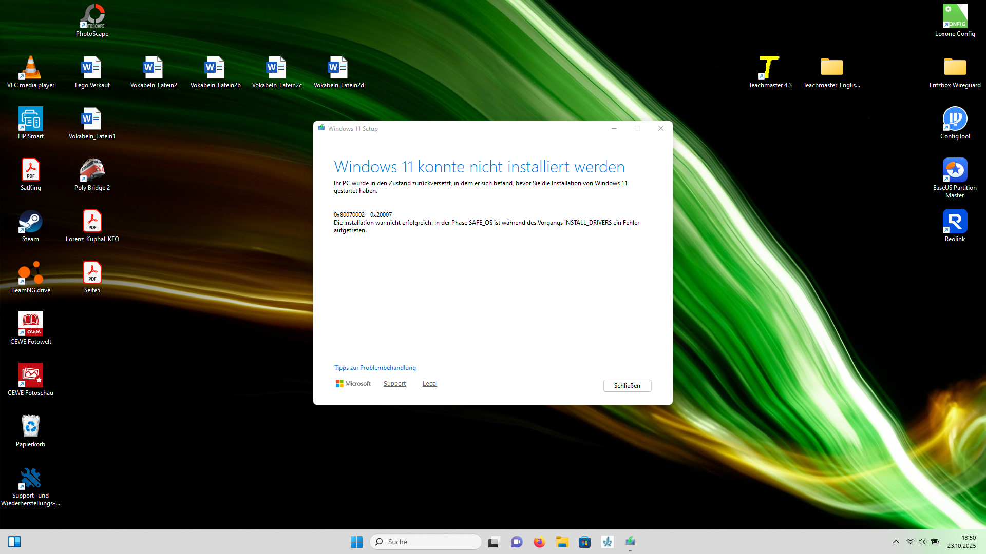This screenshot has width=986, height=554.
Task: Select the CEWE Fotoschau shortcut
Action: [x=31, y=380]
